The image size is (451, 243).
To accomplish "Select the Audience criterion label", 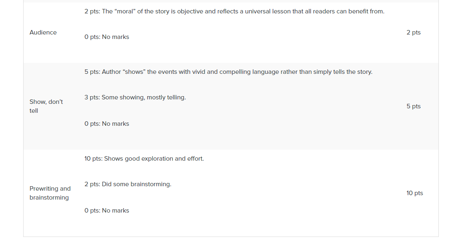I will tap(43, 32).
